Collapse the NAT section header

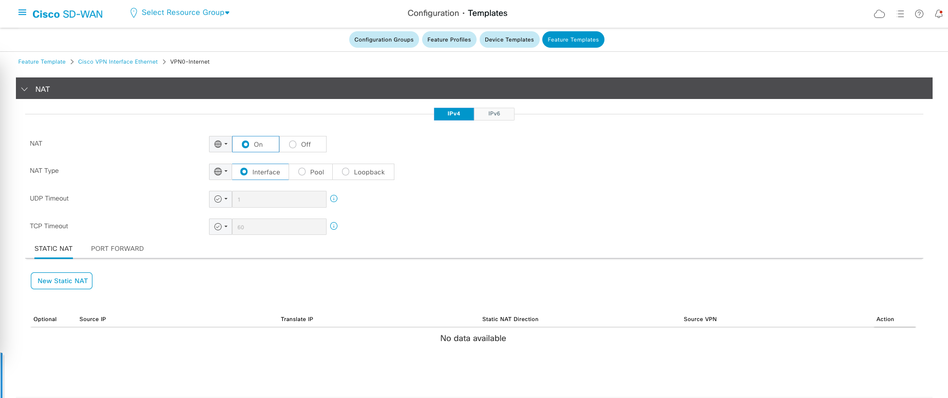(25, 89)
